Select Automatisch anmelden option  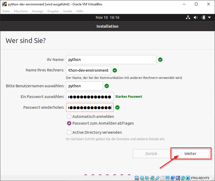pos(69,117)
